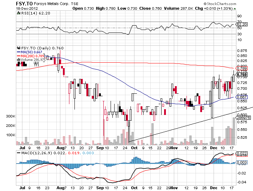
Task: Click the Dec date label under MACD panel
Action: (214, 188)
